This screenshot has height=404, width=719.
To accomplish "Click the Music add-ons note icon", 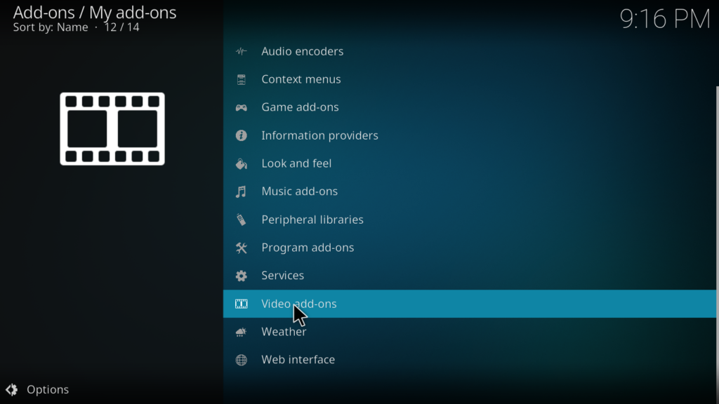I will coord(242,191).
